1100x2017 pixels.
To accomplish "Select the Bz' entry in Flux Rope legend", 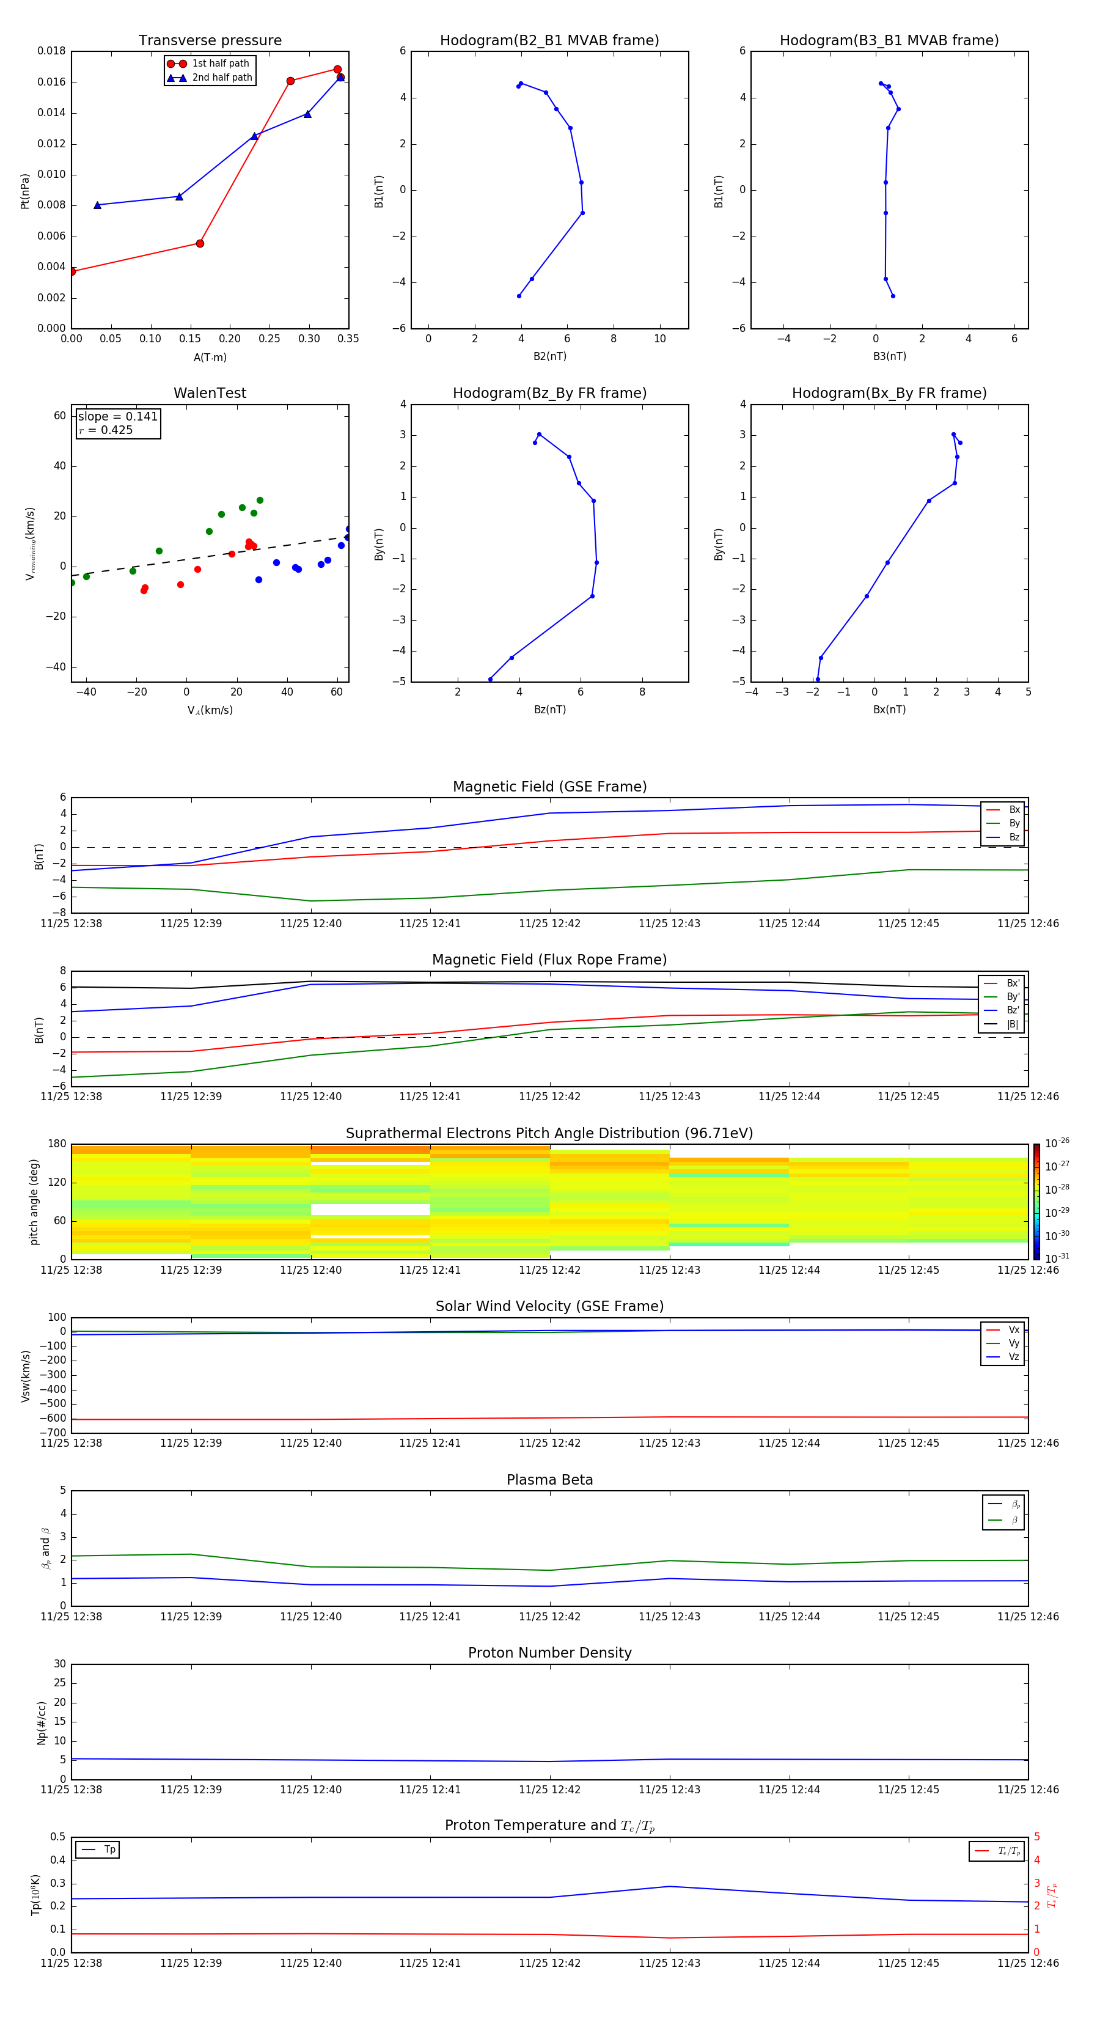I will pyautogui.click(x=1002, y=1010).
